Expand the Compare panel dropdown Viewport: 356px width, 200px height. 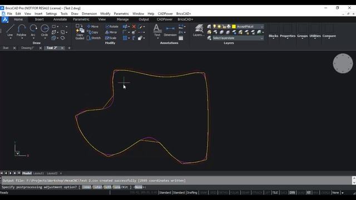(329, 36)
